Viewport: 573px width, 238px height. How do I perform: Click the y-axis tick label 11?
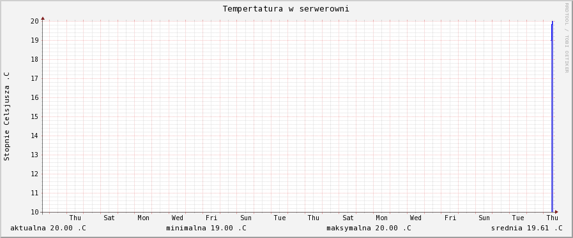(x=34, y=193)
